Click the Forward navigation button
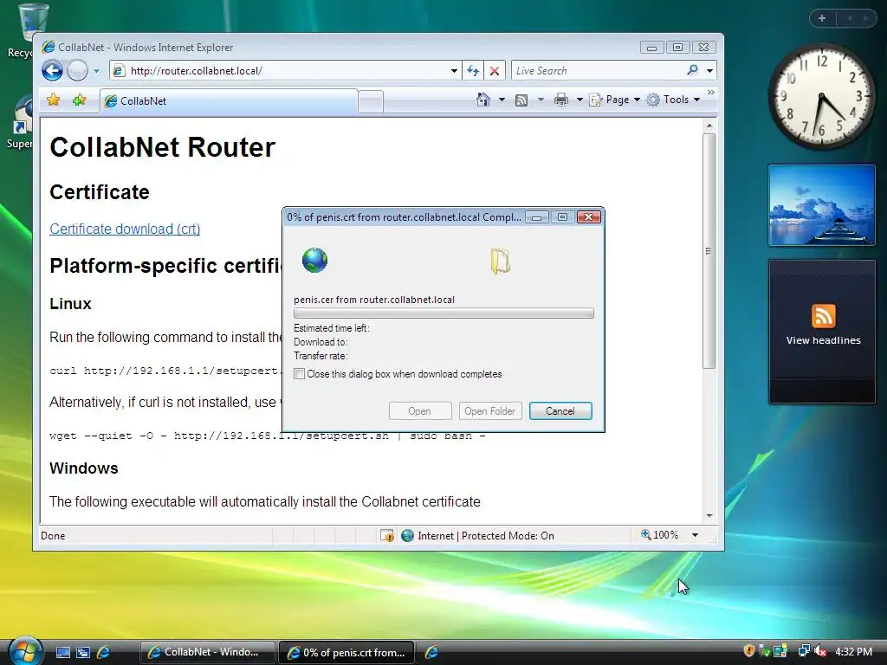887x665 pixels. coord(77,71)
